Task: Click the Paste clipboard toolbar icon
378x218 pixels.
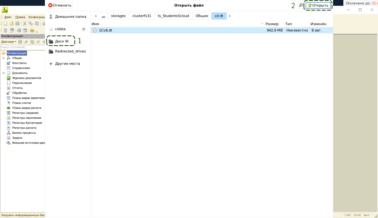Action: tap(37, 23)
